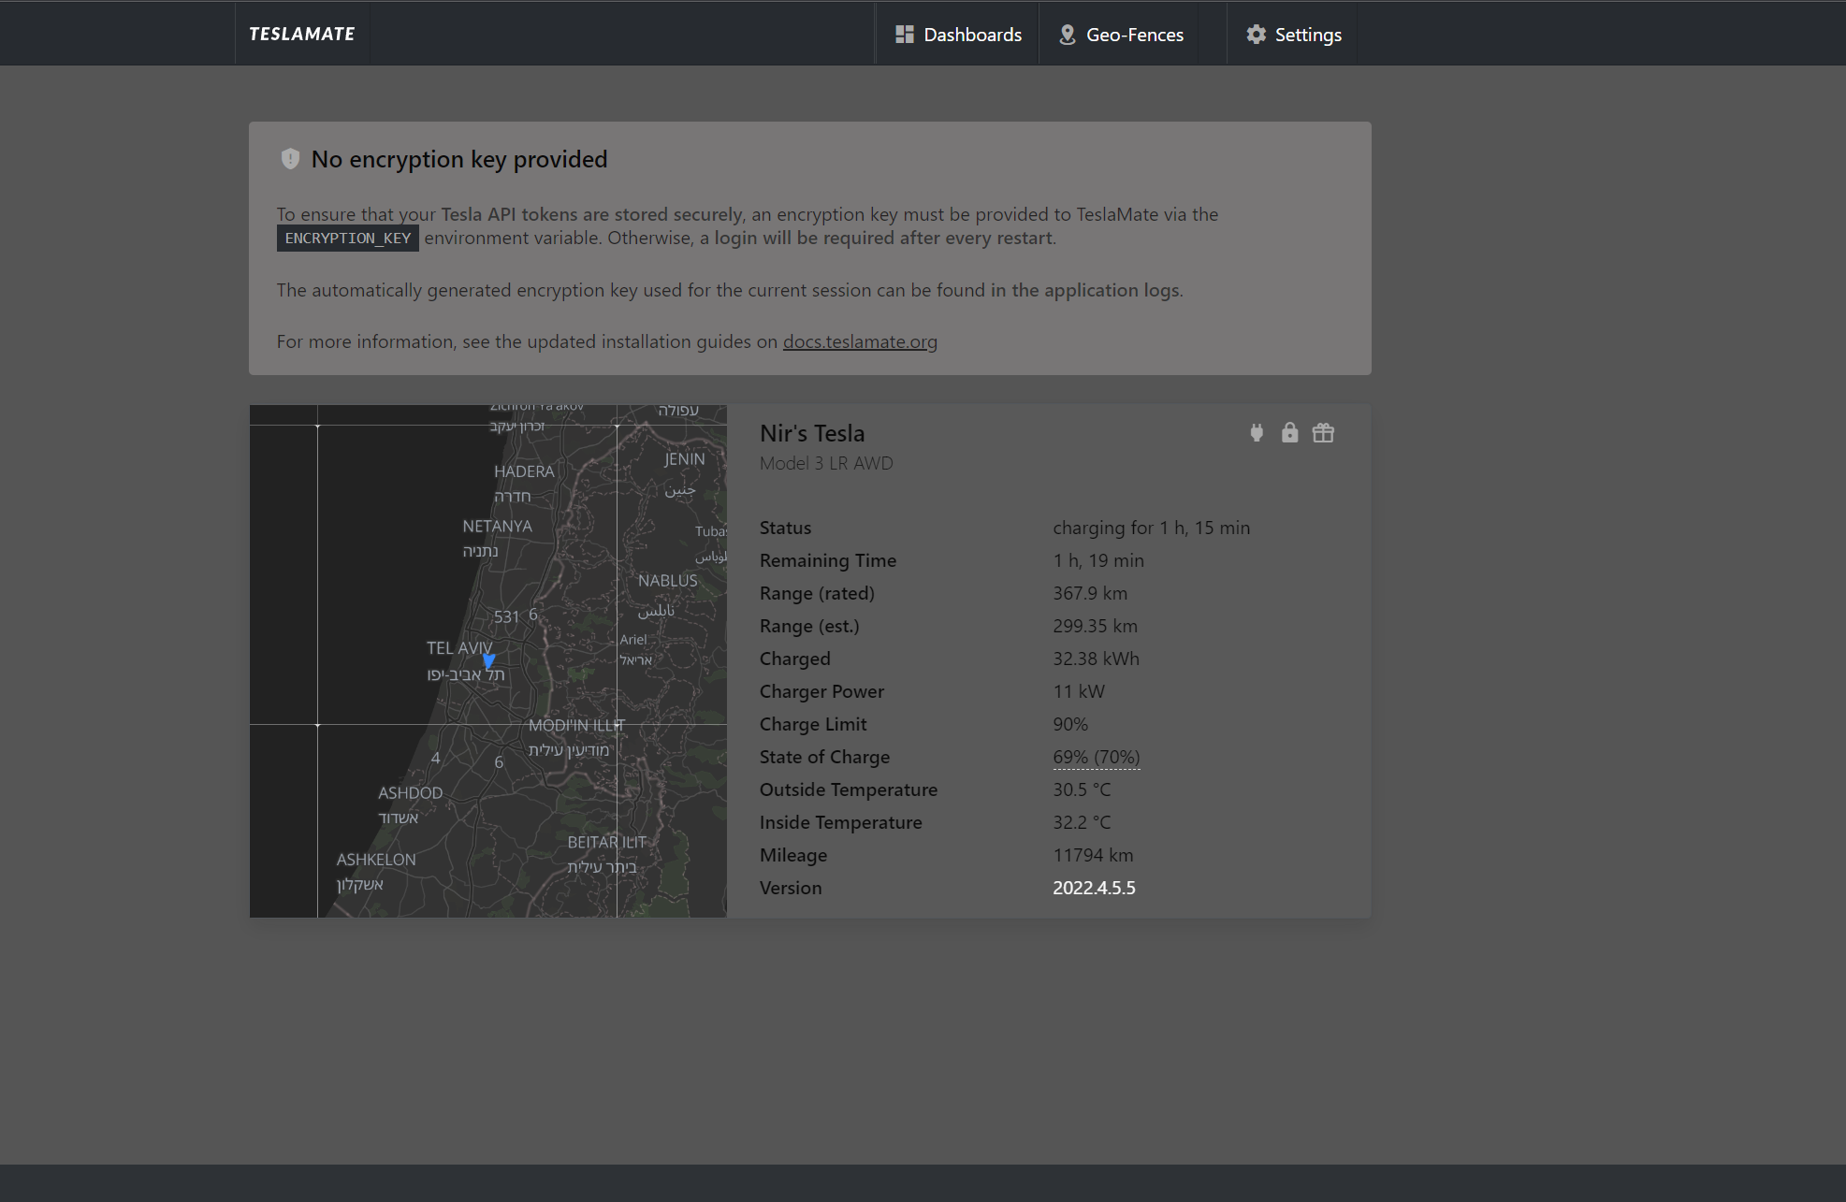Viewport: 1846px width, 1202px height.
Task: Click the charging for 1 h, 15 min status
Action: pyautogui.click(x=1151, y=528)
